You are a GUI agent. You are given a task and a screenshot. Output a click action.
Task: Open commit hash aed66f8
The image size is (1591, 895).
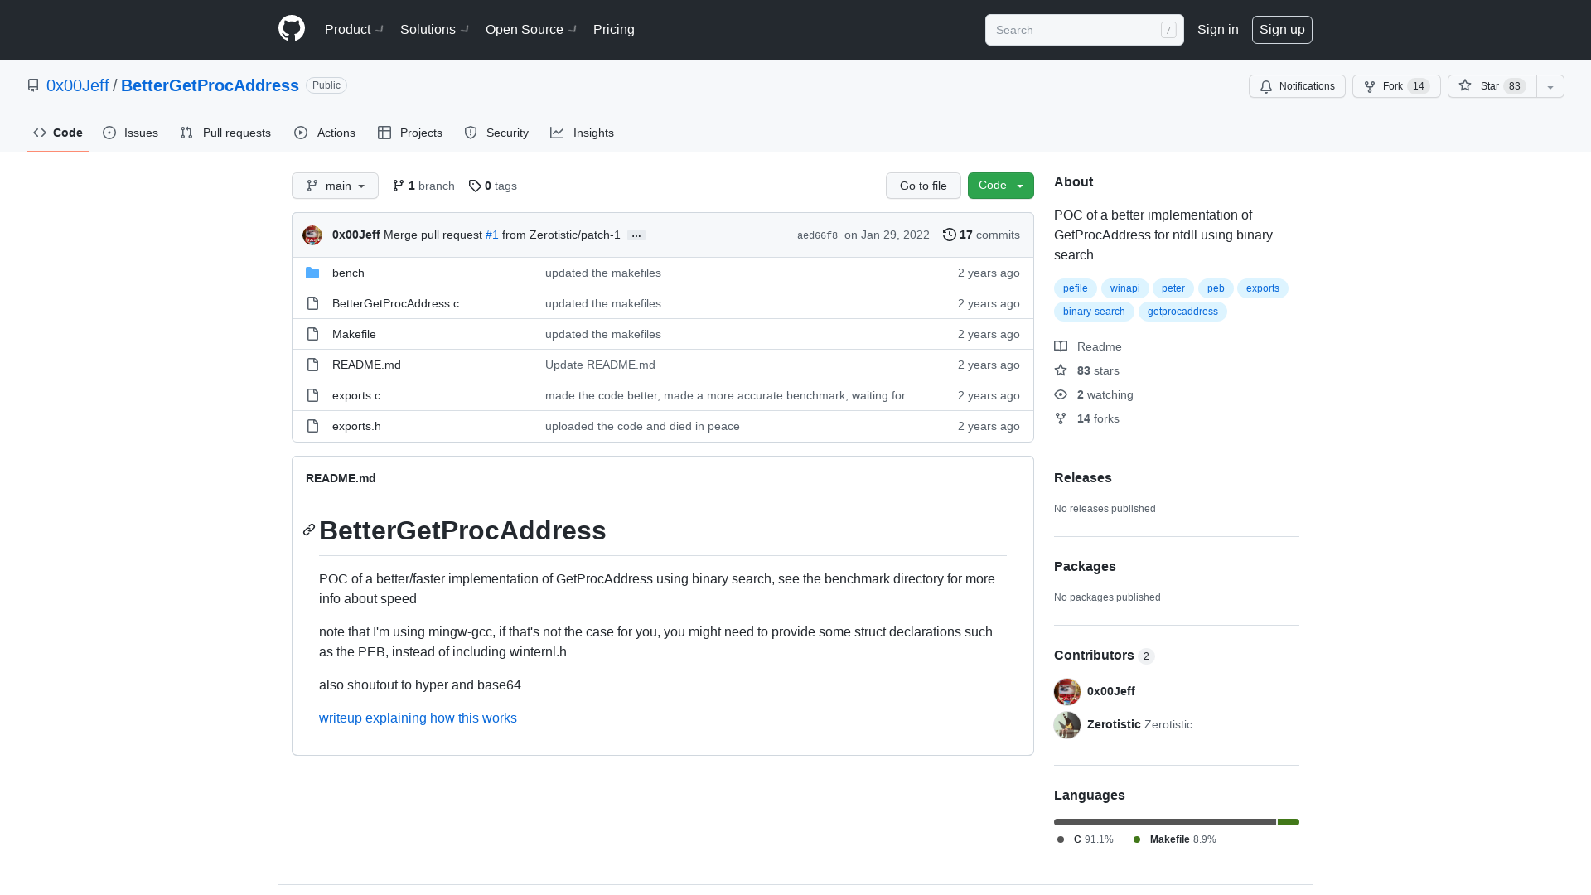point(817,235)
